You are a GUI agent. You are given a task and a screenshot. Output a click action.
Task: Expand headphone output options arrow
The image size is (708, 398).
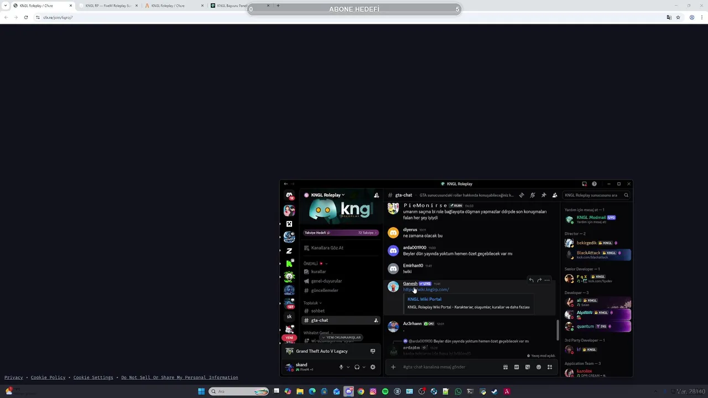[x=364, y=367]
